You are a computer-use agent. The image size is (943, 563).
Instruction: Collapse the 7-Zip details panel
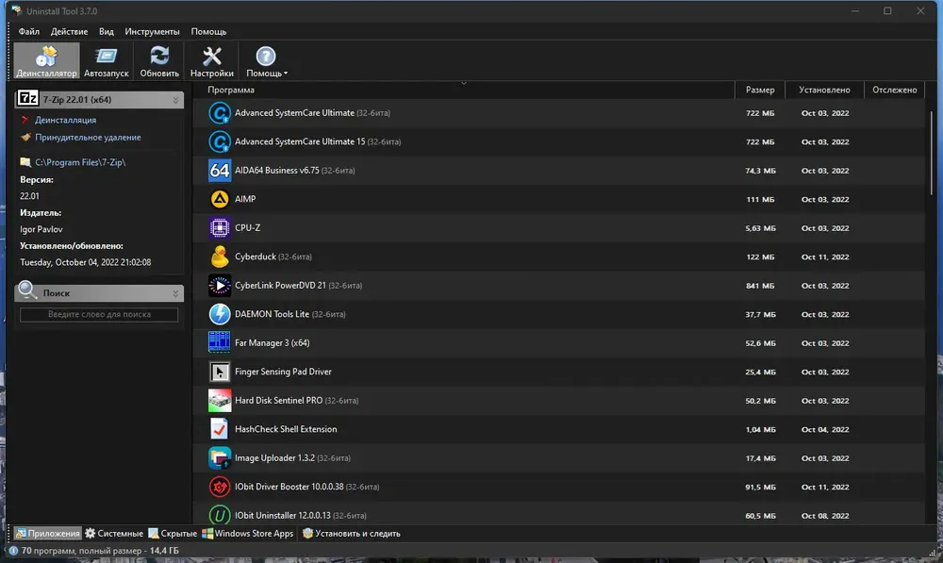coord(175,100)
